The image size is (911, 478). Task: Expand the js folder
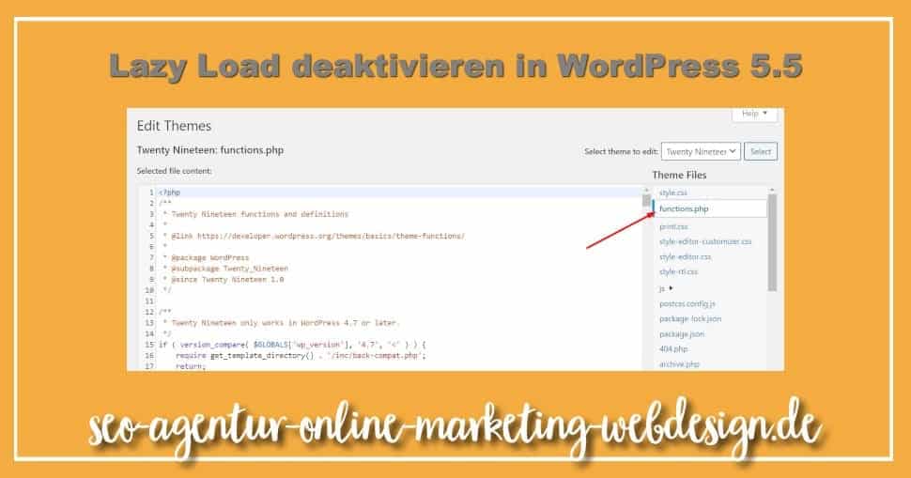click(666, 288)
